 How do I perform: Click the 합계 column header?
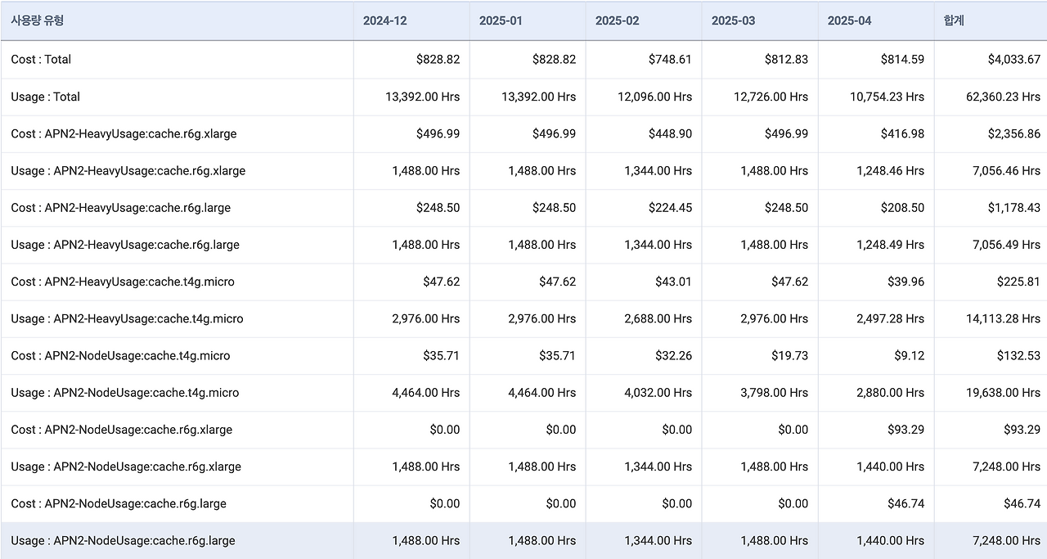point(954,20)
